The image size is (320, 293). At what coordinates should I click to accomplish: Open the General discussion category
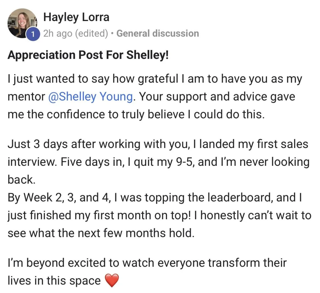pos(158,34)
